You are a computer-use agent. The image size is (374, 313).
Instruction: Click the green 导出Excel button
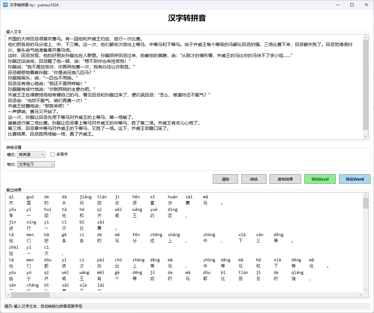coord(320,179)
